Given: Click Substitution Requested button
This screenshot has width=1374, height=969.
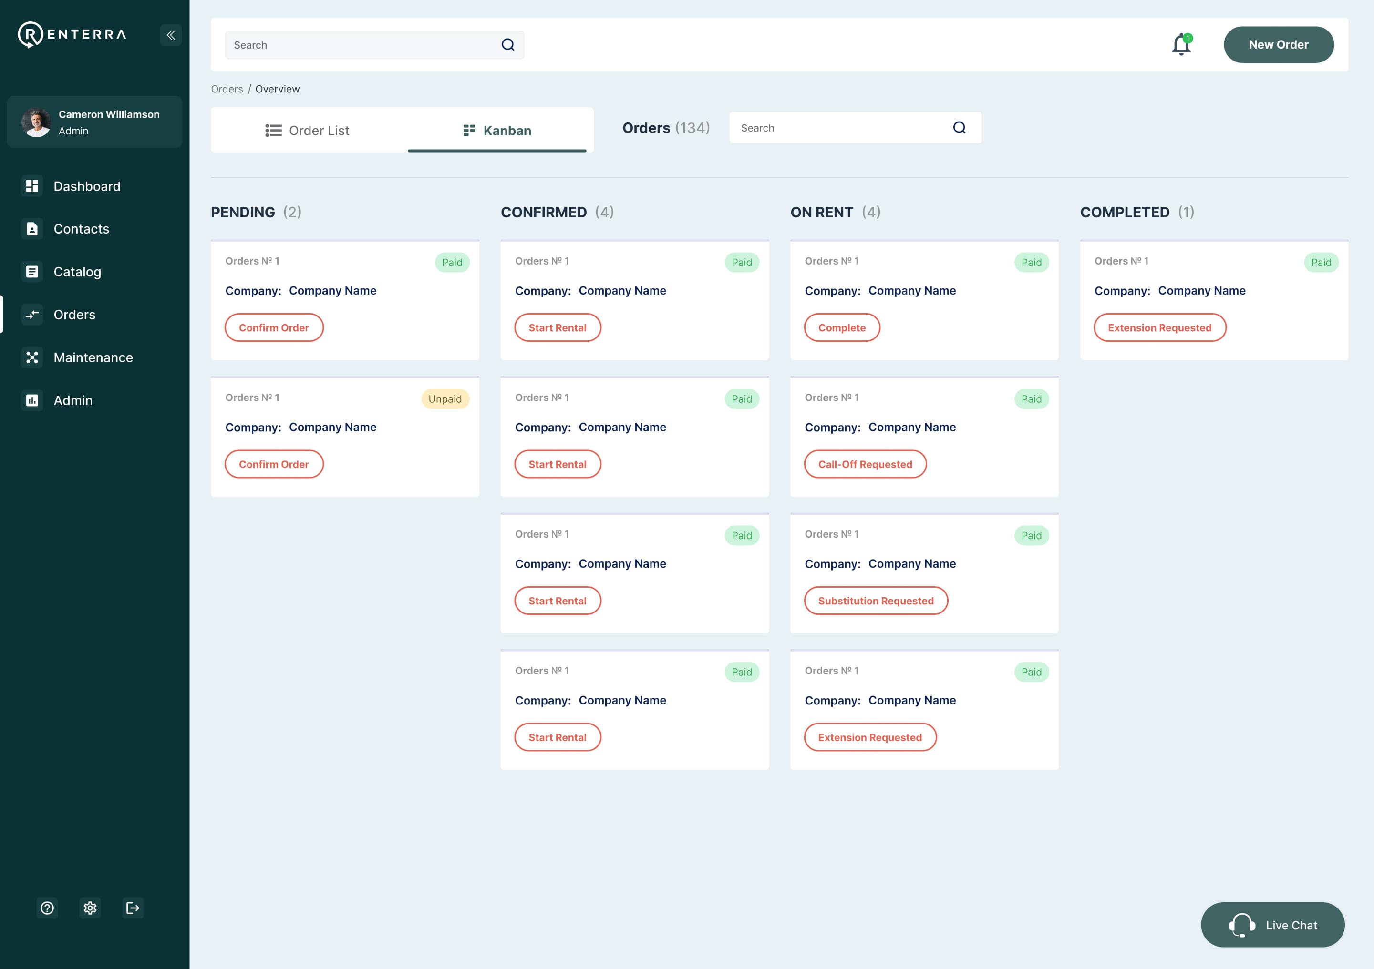Looking at the screenshot, I should tap(876, 601).
